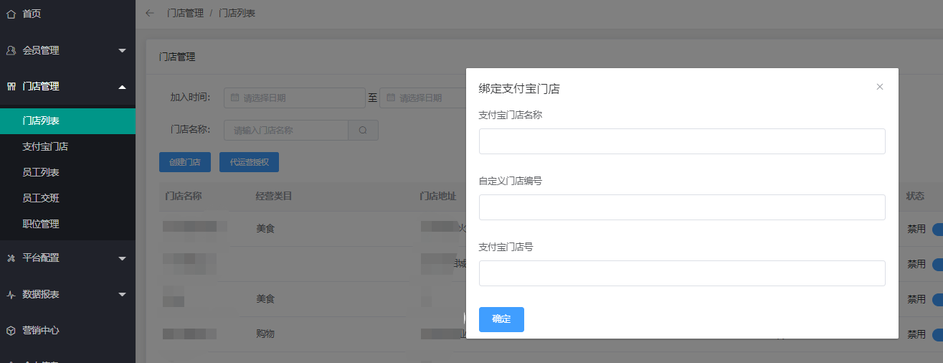Click the store management shop icon
Image resolution: width=943 pixels, height=363 pixels.
pyautogui.click(x=11, y=86)
